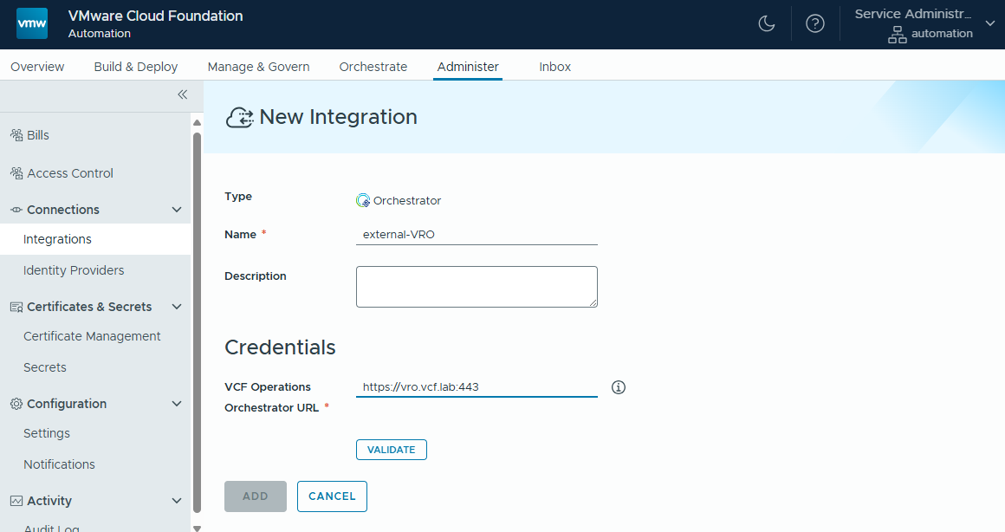This screenshot has height=532, width=1005.
Task: Open the Inbox tab
Action: pos(555,67)
